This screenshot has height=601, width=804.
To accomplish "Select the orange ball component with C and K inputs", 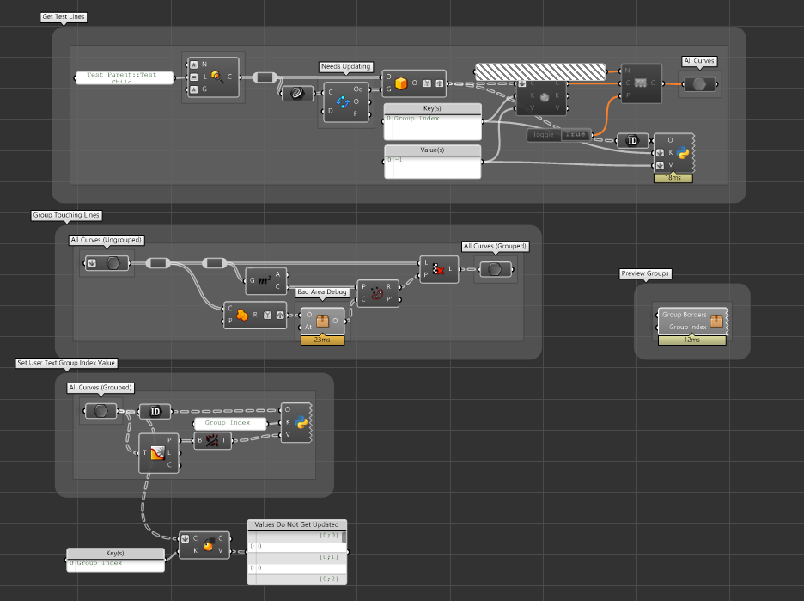I will click(x=204, y=544).
